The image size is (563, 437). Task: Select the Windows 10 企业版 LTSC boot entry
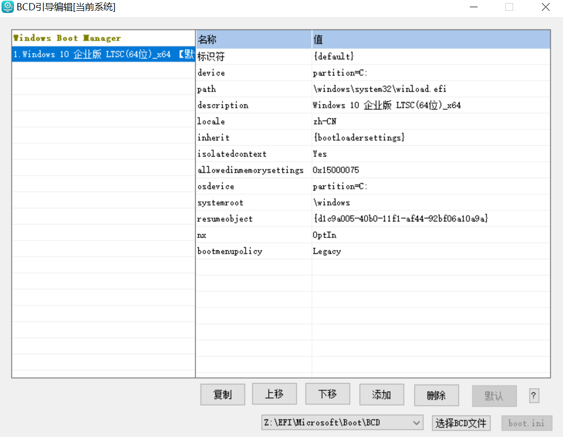(104, 54)
